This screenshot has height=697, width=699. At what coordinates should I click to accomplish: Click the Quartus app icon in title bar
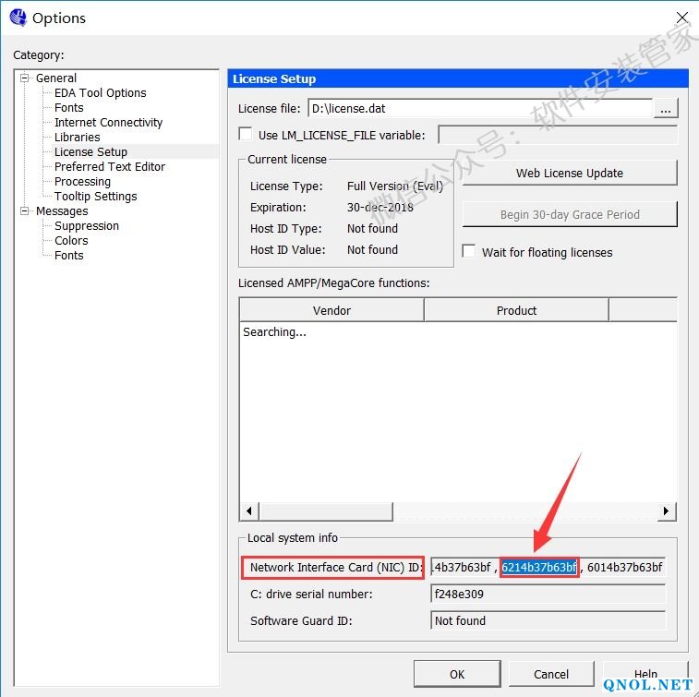click(17, 18)
